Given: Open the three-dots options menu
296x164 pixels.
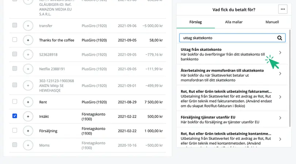Looking at the screenshot, I should tap(282, 9).
